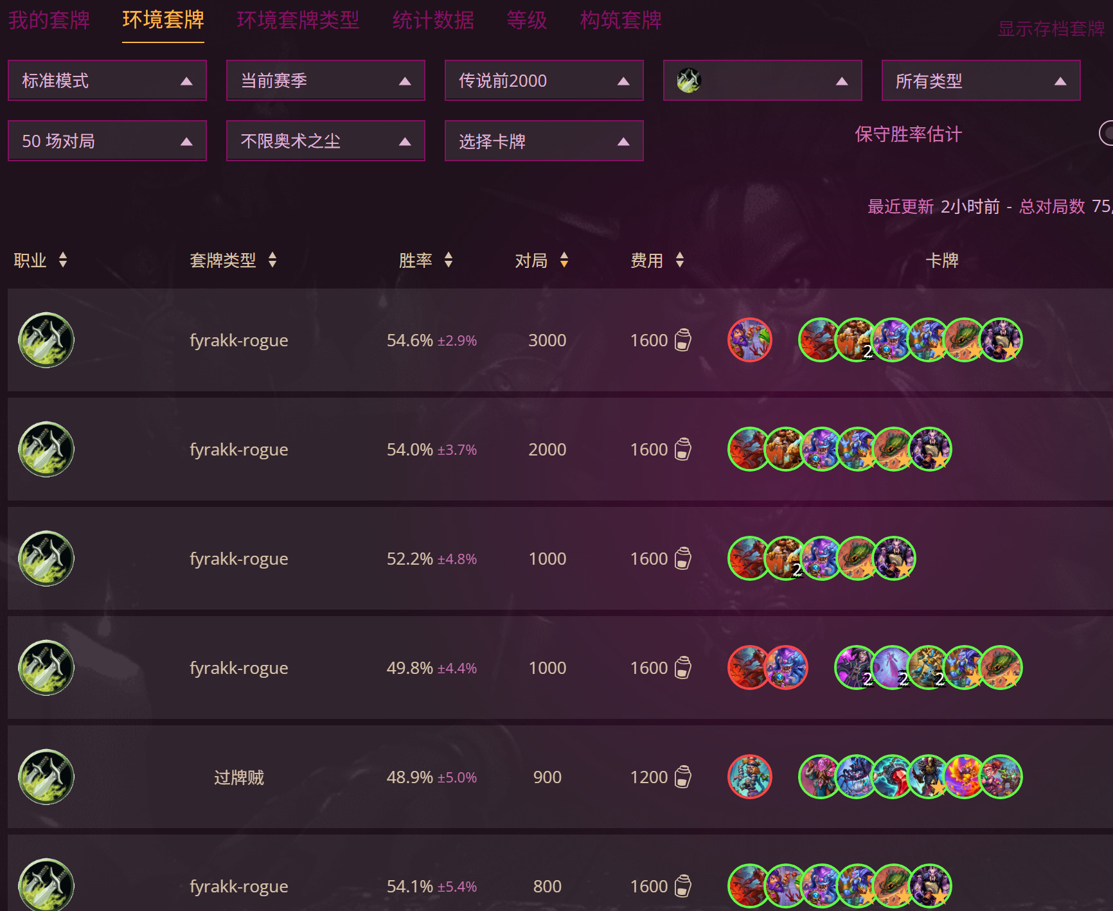Expand the 选择卡牌 card picker

[x=544, y=141]
